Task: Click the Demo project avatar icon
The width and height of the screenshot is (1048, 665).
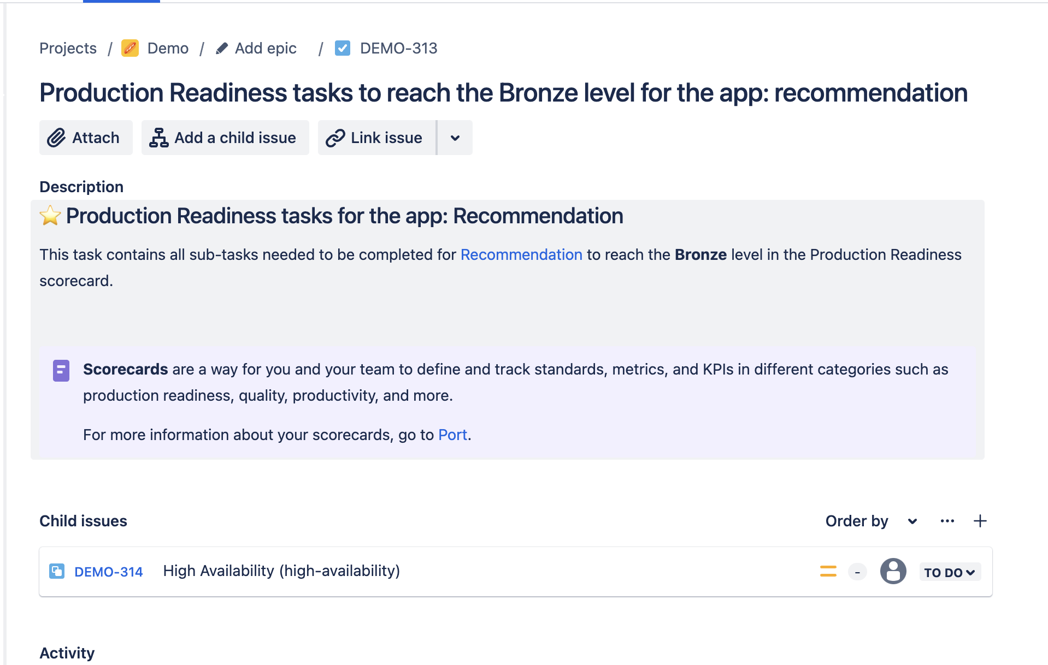Action: pos(130,48)
